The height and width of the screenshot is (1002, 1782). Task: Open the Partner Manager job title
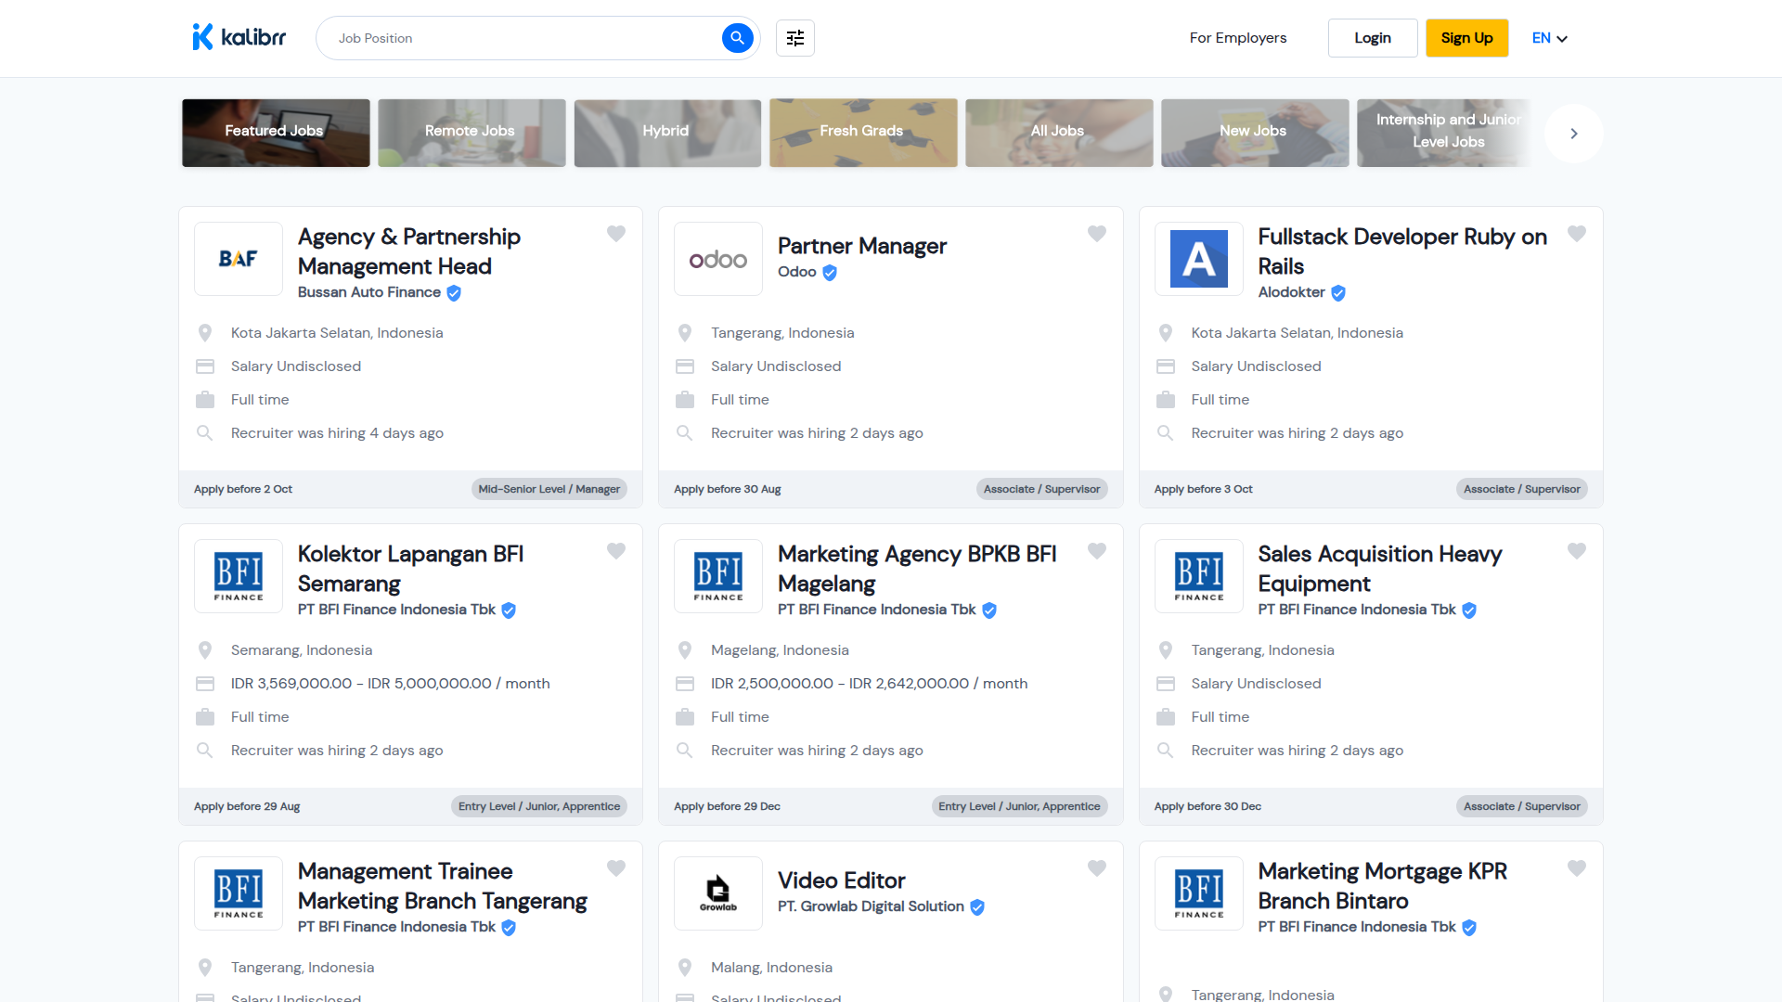862,246
